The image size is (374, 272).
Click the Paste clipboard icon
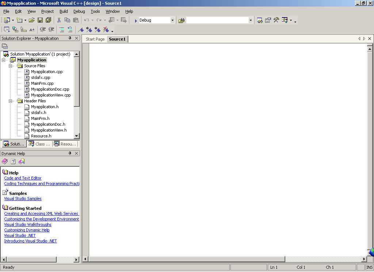(76, 20)
